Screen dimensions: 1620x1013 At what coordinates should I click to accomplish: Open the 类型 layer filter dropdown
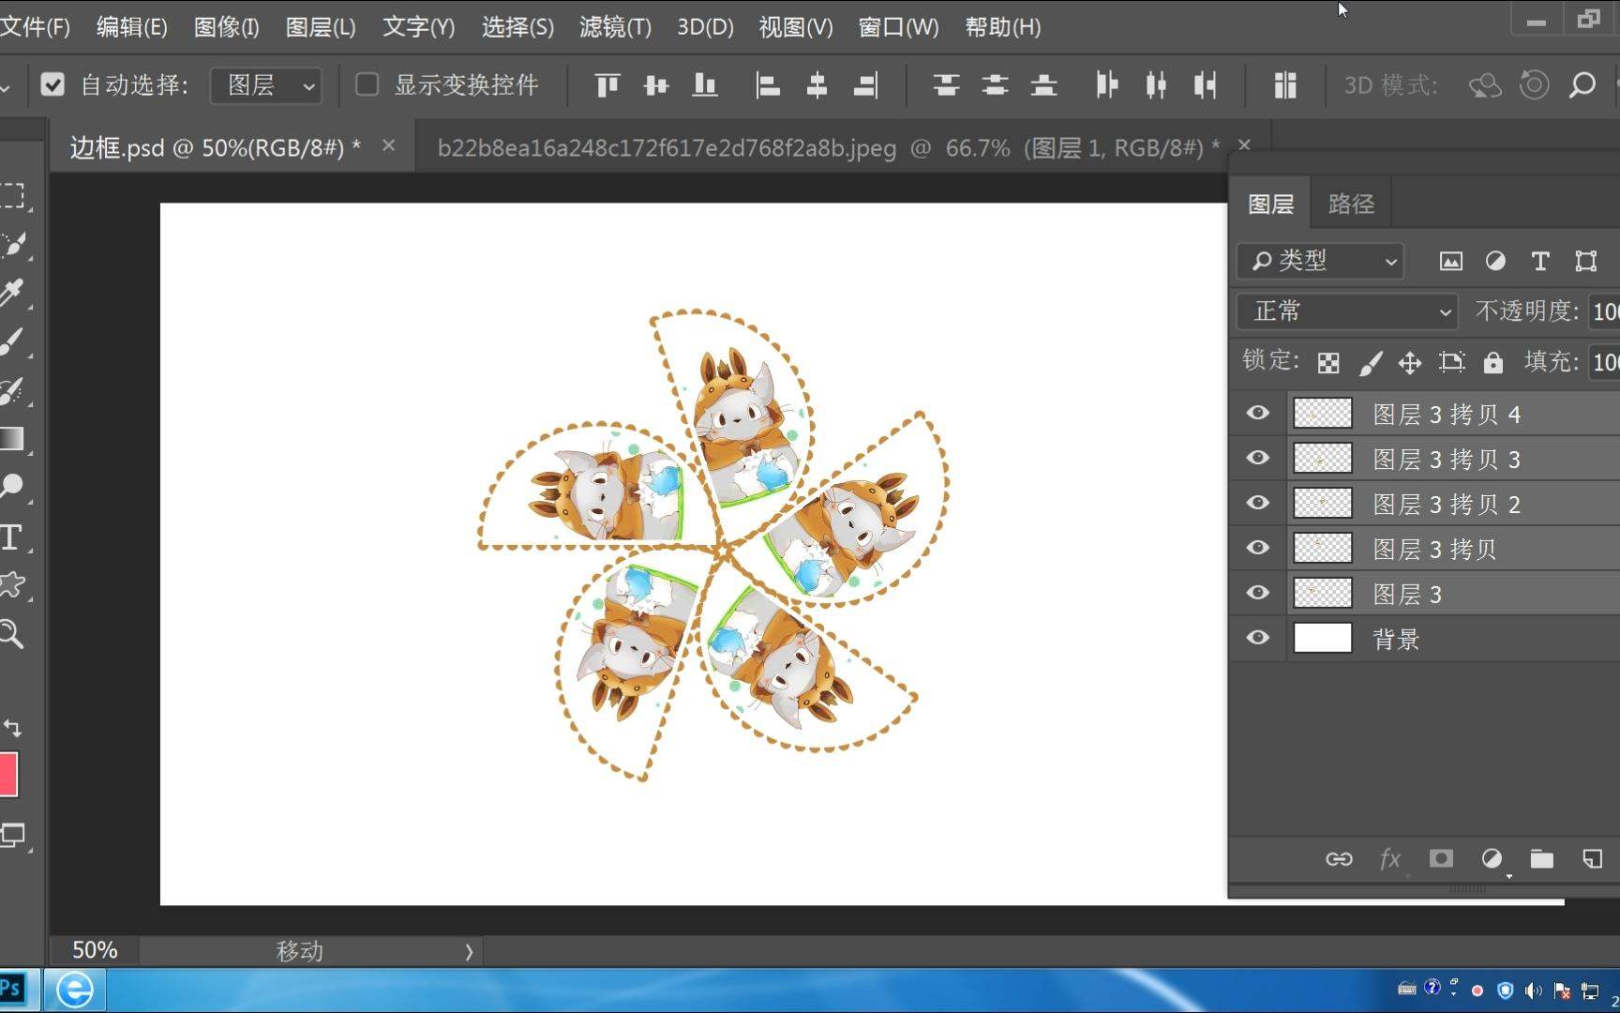coord(1320,261)
